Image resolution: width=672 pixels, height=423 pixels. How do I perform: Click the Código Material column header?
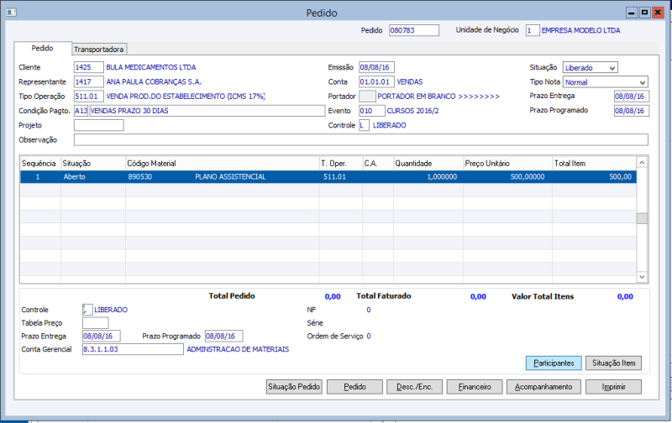click(222, 164)
